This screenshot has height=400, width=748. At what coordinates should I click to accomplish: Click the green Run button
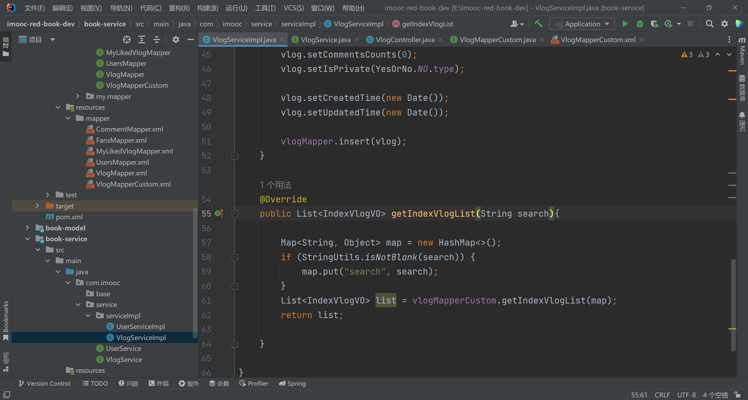click(x=625, y=24)
